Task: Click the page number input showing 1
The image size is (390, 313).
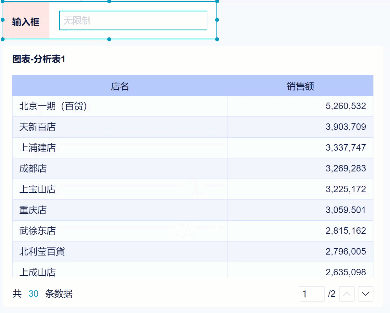Action: point(311,294)
